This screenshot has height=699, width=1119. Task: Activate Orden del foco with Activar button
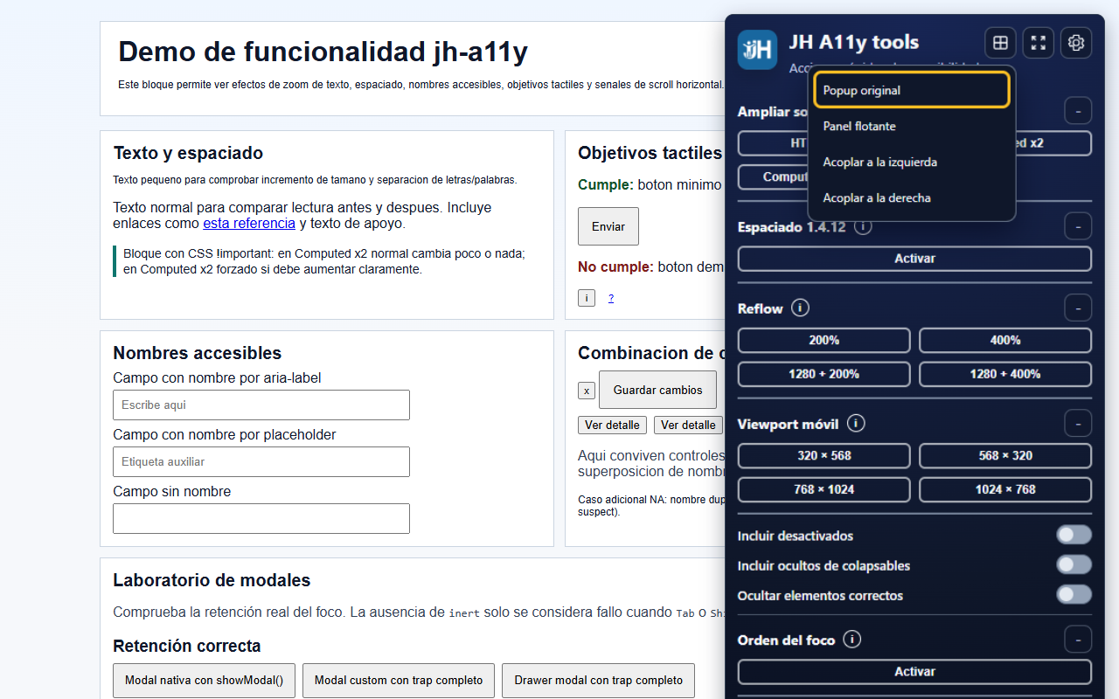pos(914,672)
